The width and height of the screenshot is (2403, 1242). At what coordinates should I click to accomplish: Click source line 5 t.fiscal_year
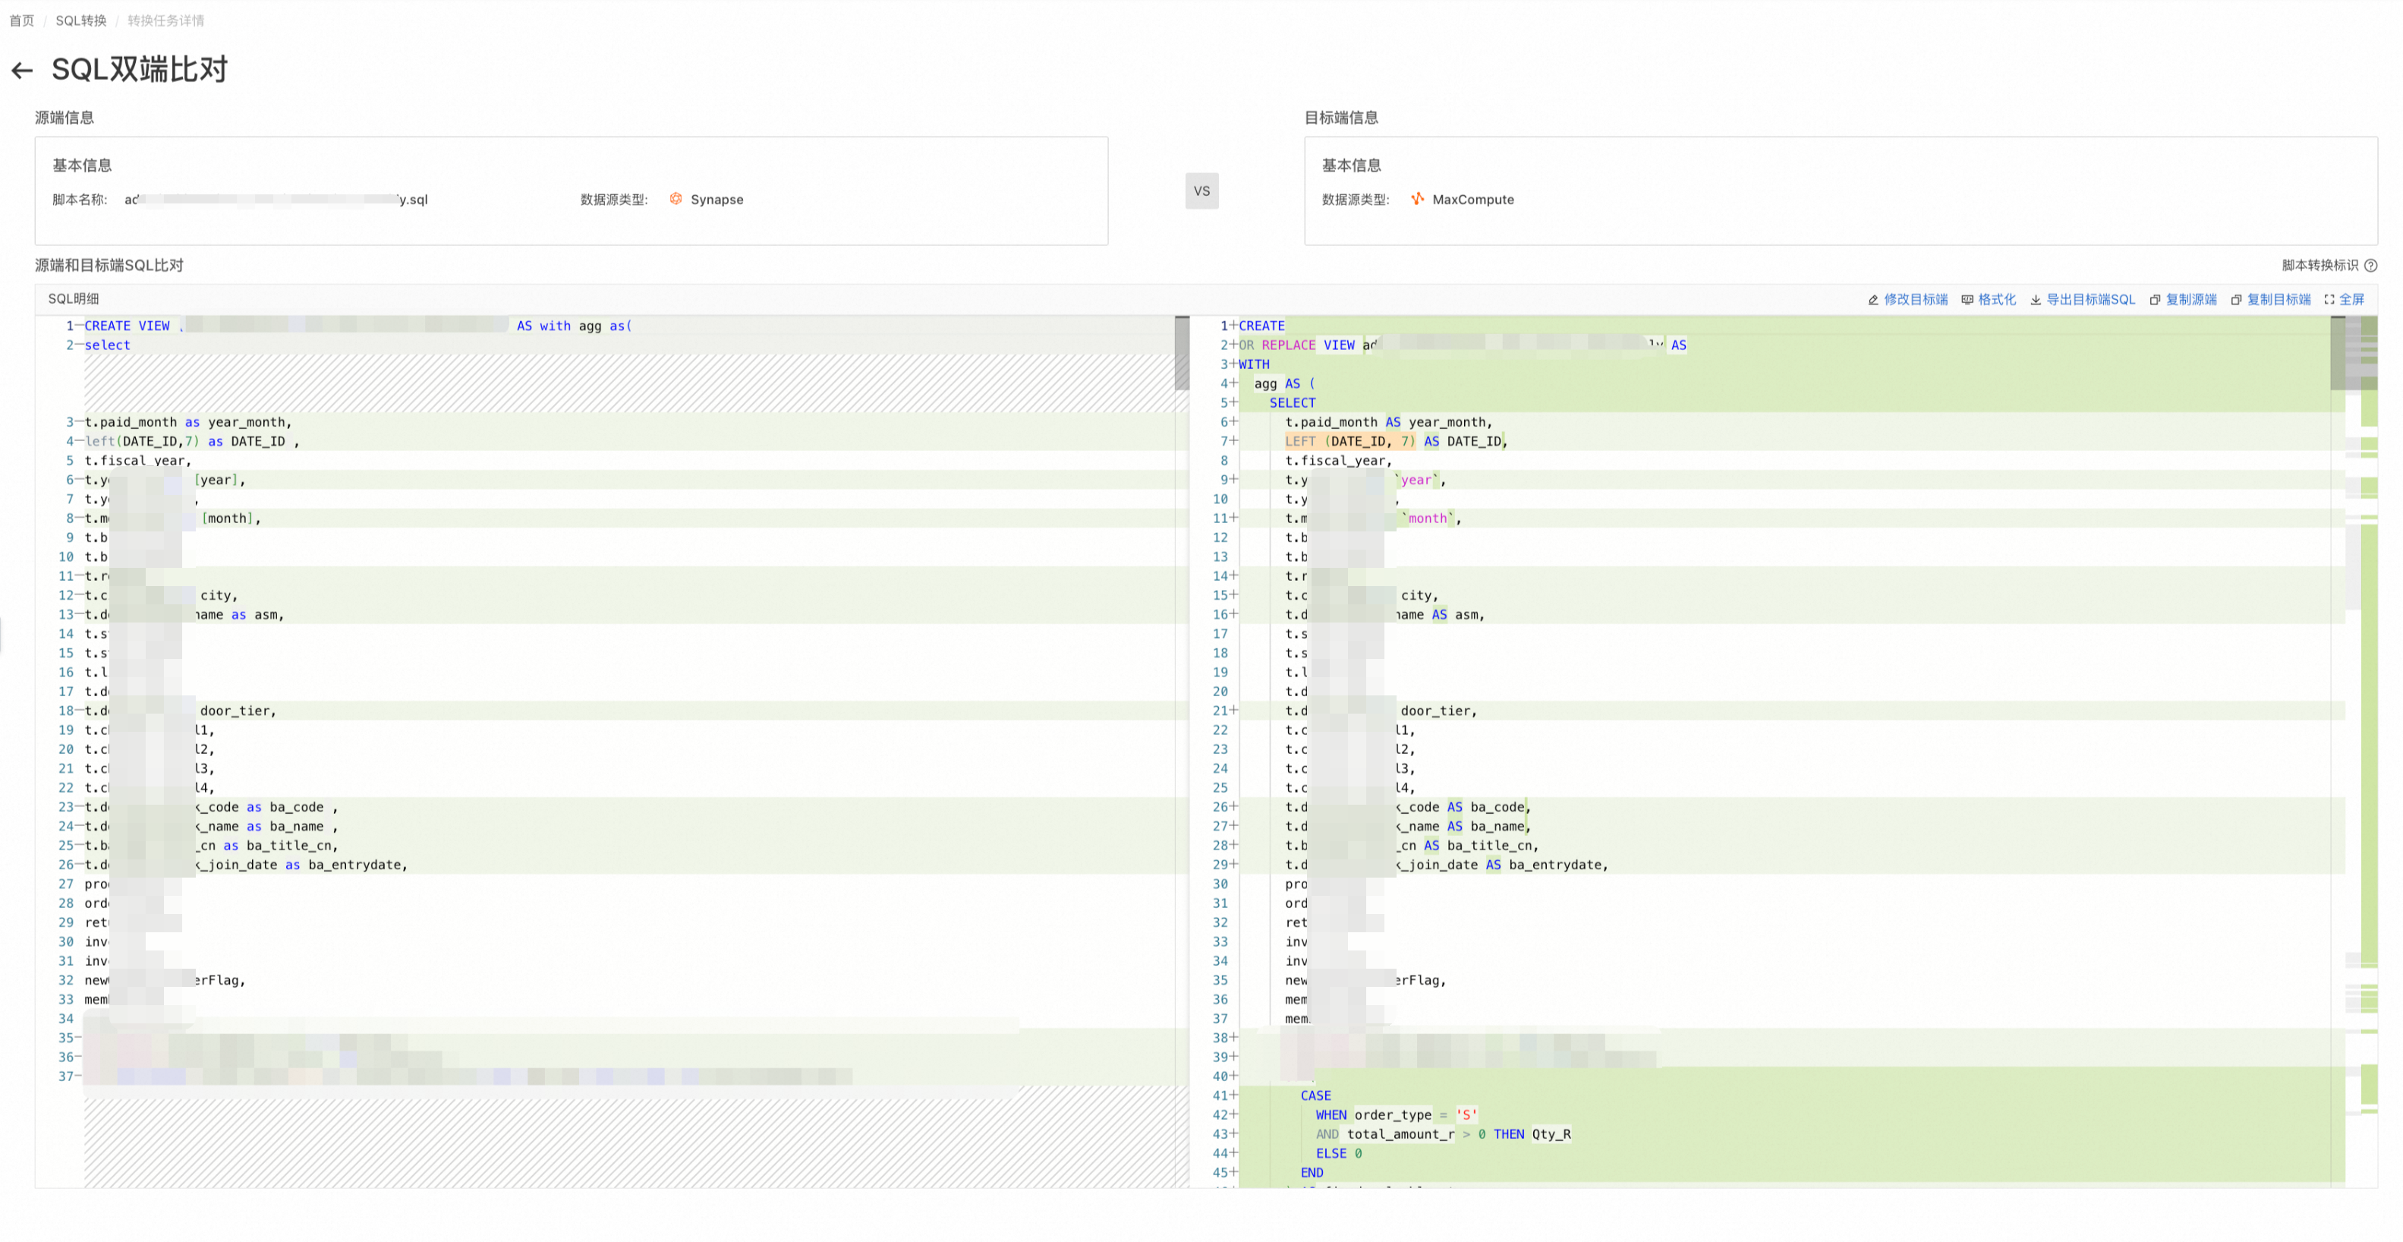[x=138, y=461]
